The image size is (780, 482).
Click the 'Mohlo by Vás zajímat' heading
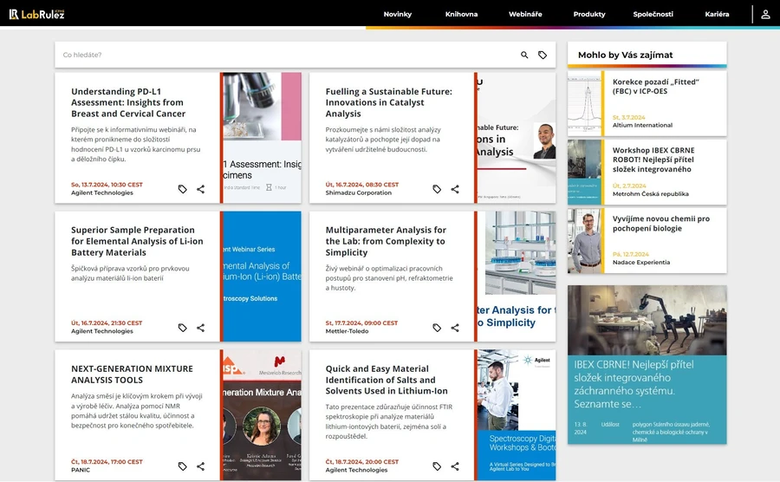625,55
